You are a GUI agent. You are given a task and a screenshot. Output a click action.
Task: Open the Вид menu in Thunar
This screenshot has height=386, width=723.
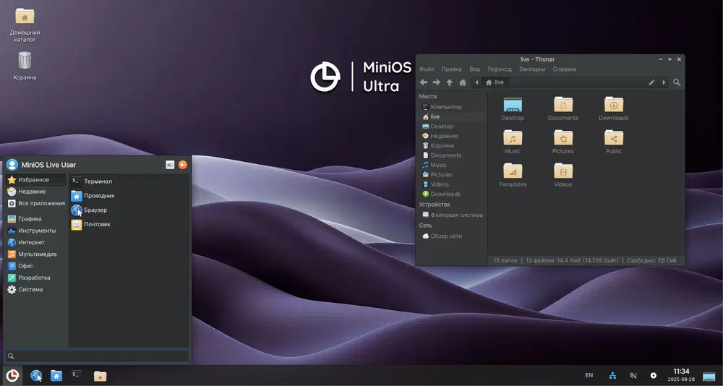[474, 69]
